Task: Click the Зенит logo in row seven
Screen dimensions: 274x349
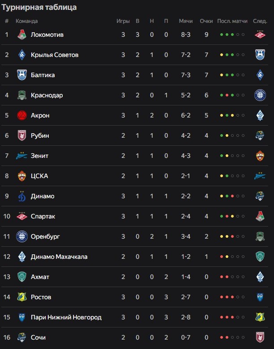Action: [x=22, y=156]
